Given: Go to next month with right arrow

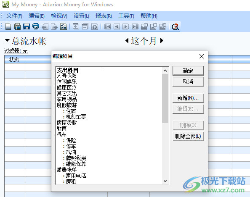Looking at the screenshot, I should [162, 41].
